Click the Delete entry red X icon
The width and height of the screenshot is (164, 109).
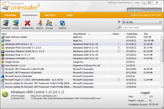point(28,23)
